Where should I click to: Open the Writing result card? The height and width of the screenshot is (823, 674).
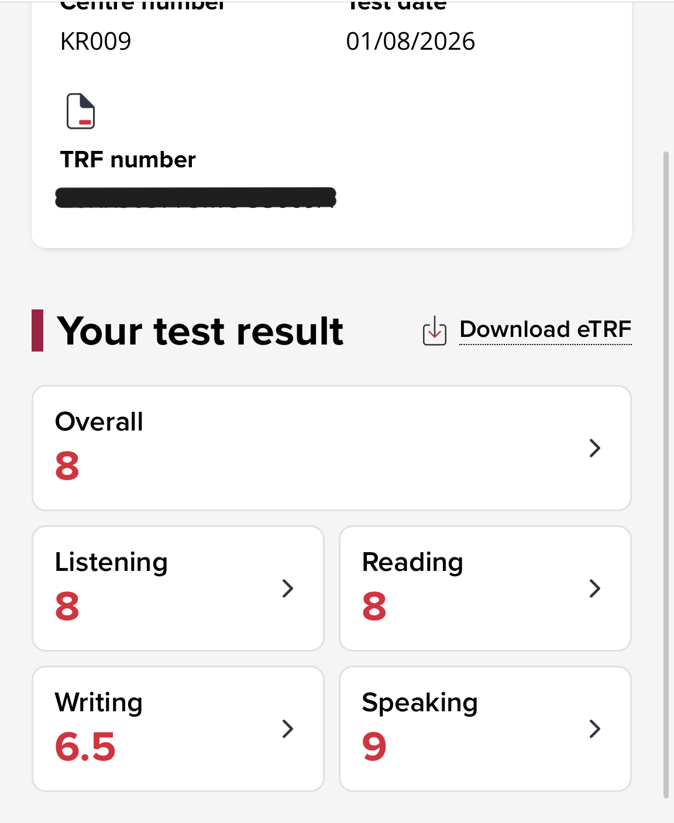point(178,729)
